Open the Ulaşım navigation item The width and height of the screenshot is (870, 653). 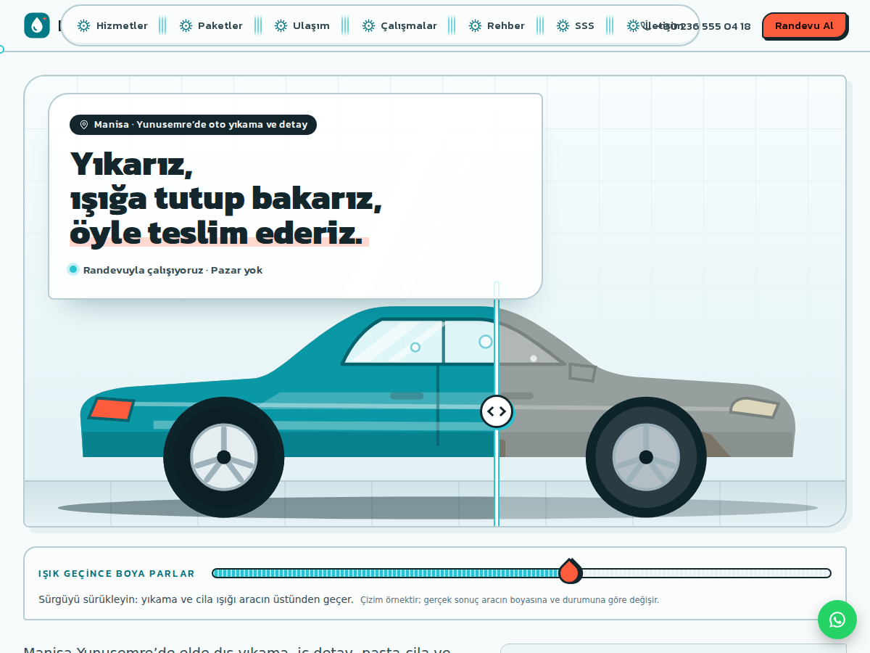tap(302, 25)
